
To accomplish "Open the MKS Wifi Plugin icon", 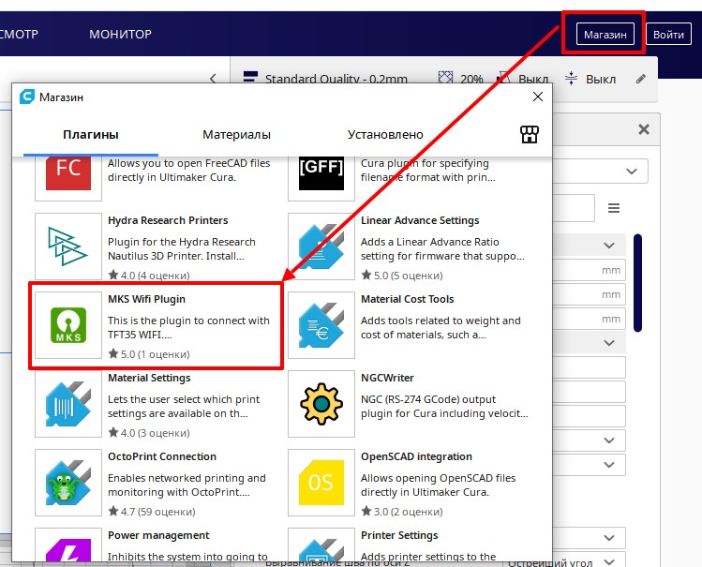I will 68,325.
